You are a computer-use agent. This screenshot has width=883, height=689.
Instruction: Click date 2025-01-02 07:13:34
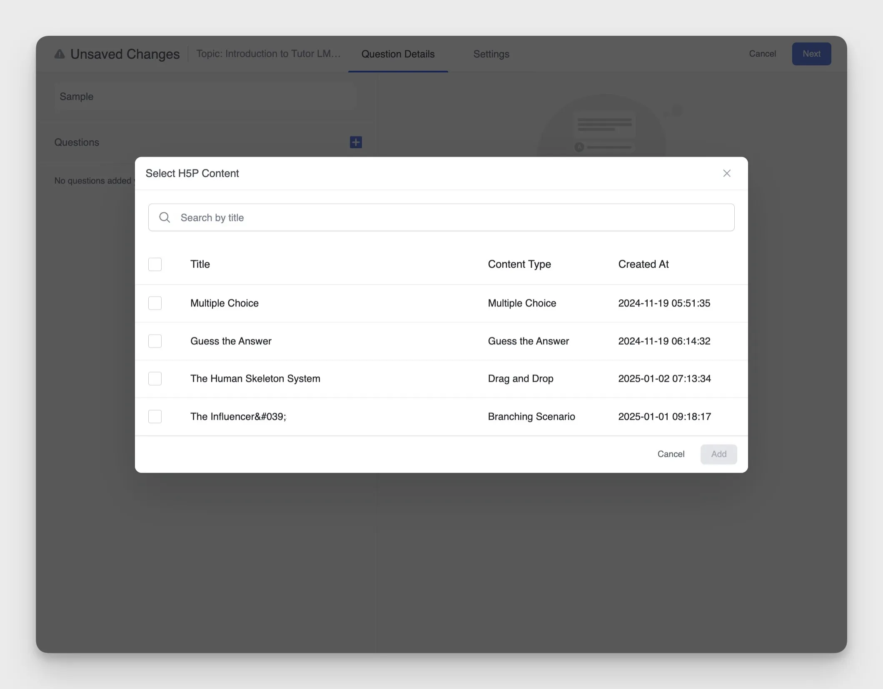(x=664, y=378)
